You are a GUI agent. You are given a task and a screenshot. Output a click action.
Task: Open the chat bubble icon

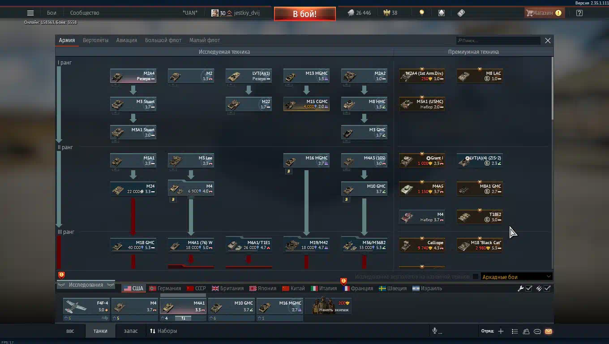(537, 331)
